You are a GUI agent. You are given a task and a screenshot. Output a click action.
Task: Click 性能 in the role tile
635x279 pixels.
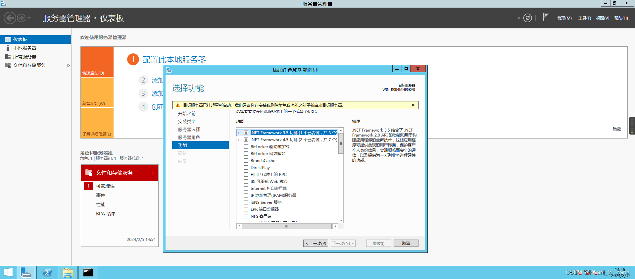click(101, 204)
